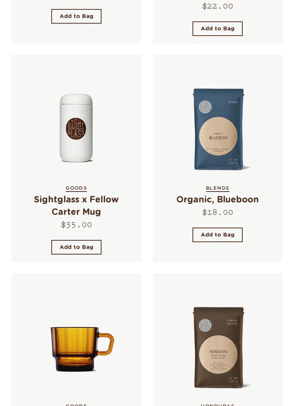Click the Sightglass logo on the white mug

click(x=76, y=129)
